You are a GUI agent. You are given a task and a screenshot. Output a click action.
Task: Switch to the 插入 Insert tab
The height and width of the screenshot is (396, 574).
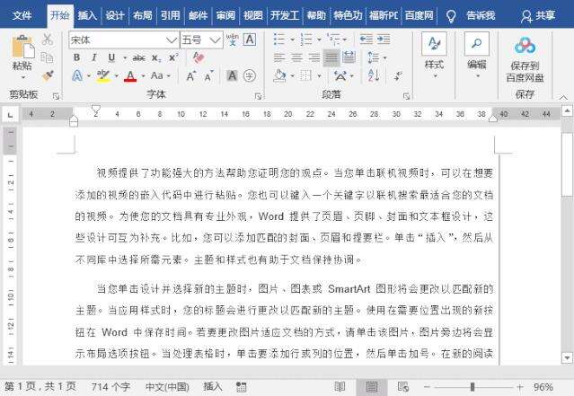[x=87, y=15]
